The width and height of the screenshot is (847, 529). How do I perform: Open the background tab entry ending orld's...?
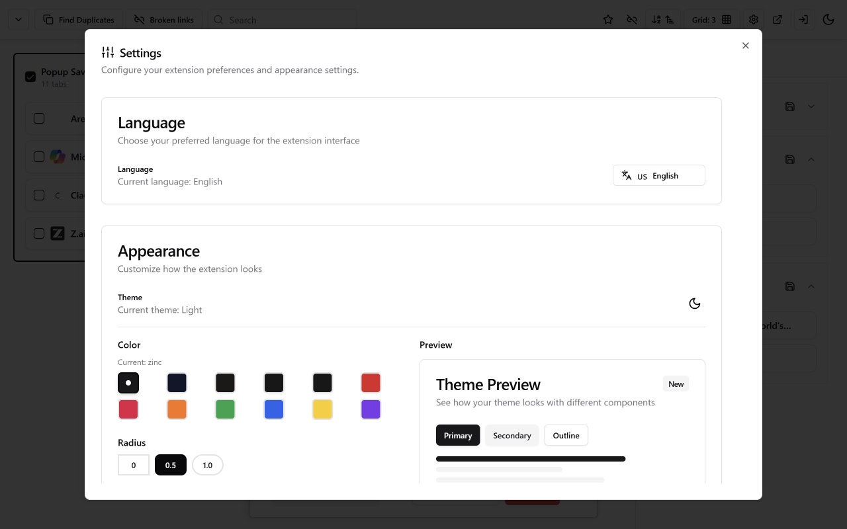(789, 325)
